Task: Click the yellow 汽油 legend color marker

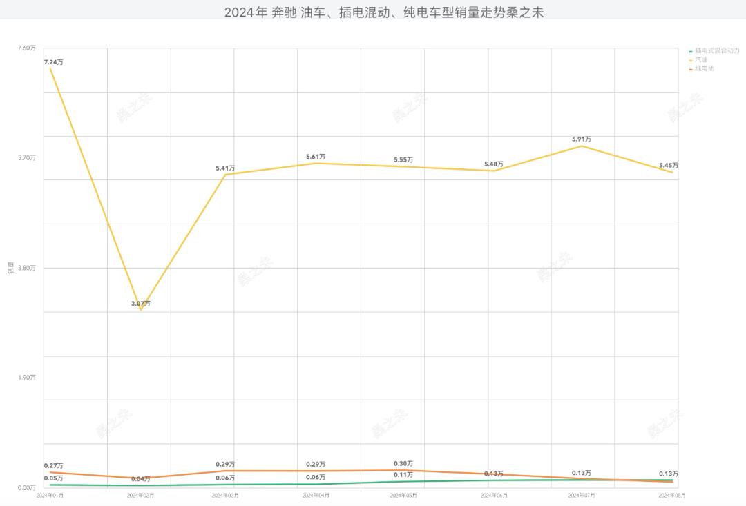Action: click(691, 60)
